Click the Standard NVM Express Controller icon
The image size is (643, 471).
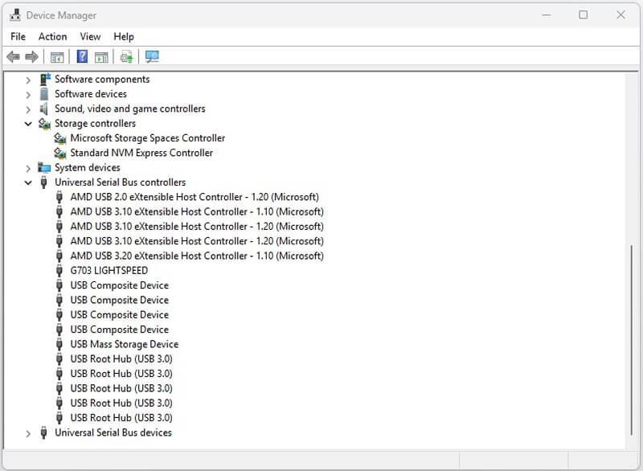coord(59,153)
